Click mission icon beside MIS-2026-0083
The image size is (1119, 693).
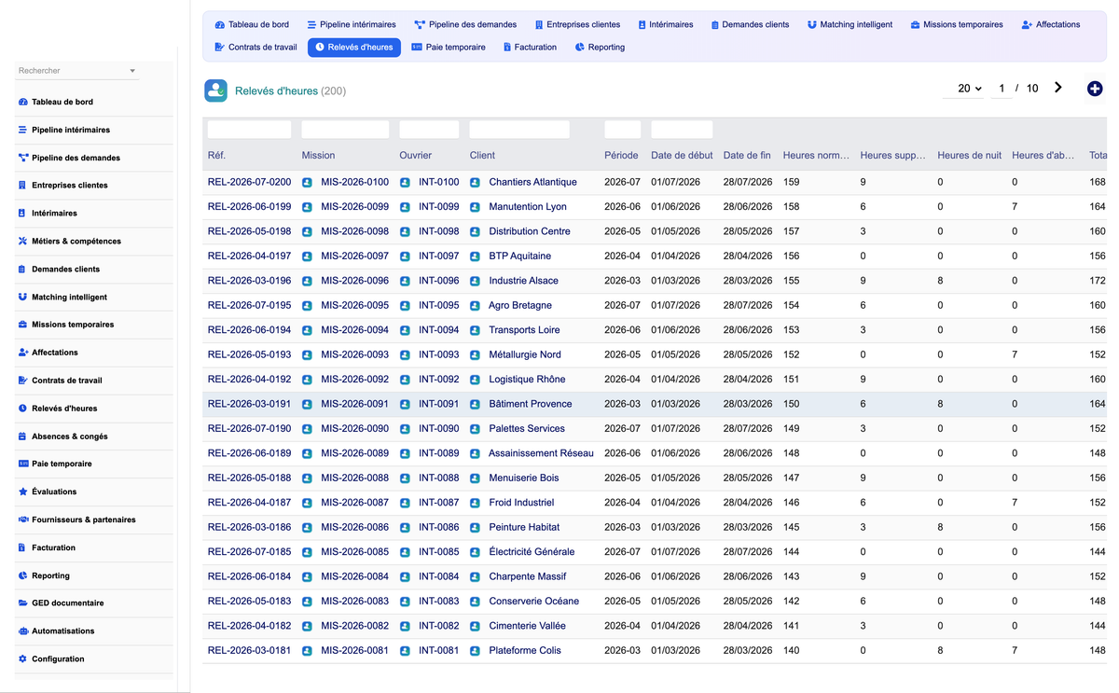point(307,602)
